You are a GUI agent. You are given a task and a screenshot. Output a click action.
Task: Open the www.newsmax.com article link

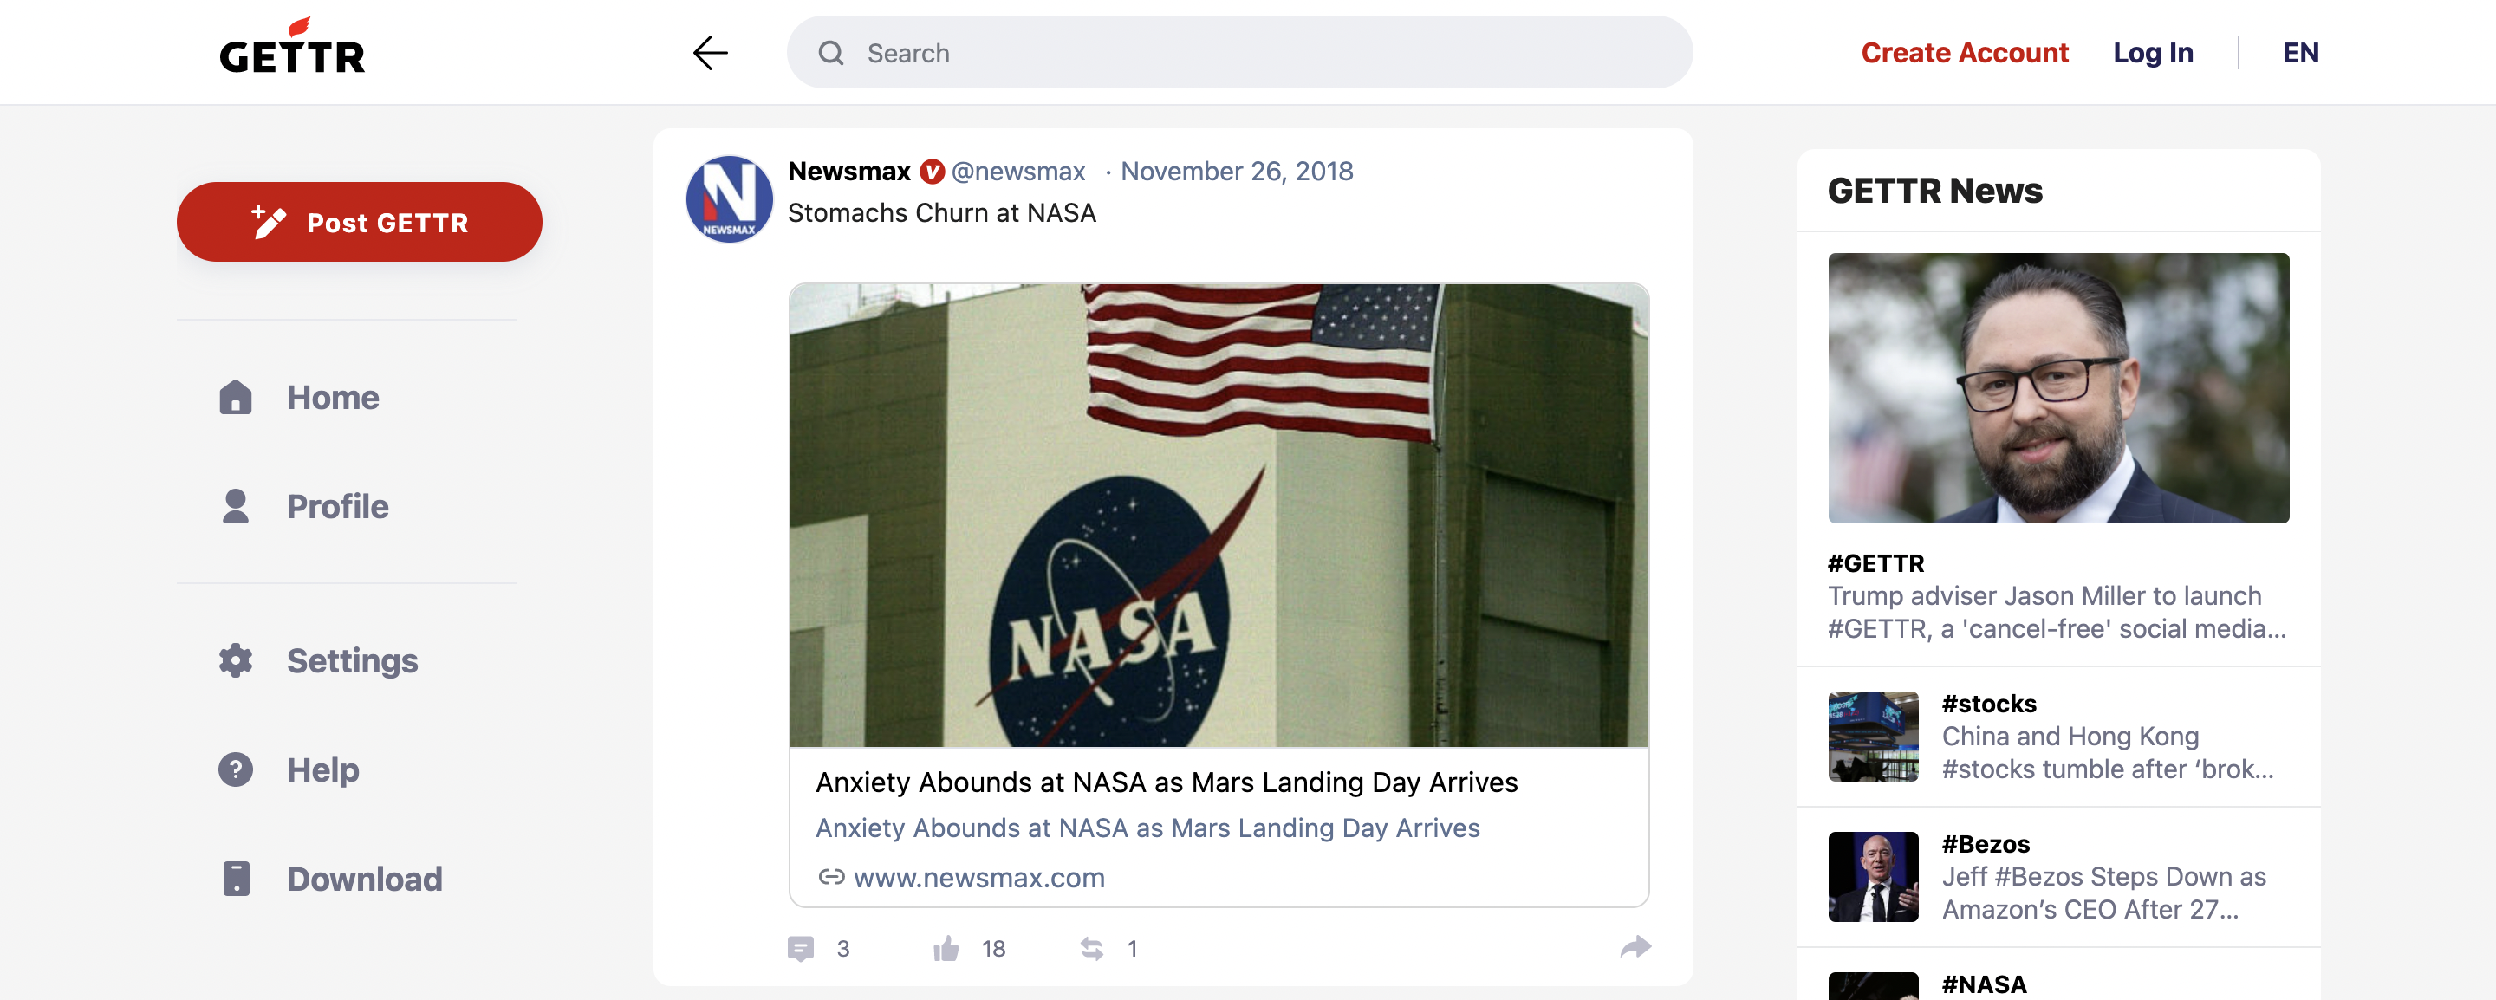pyautogui.click(x=978, y=877)
